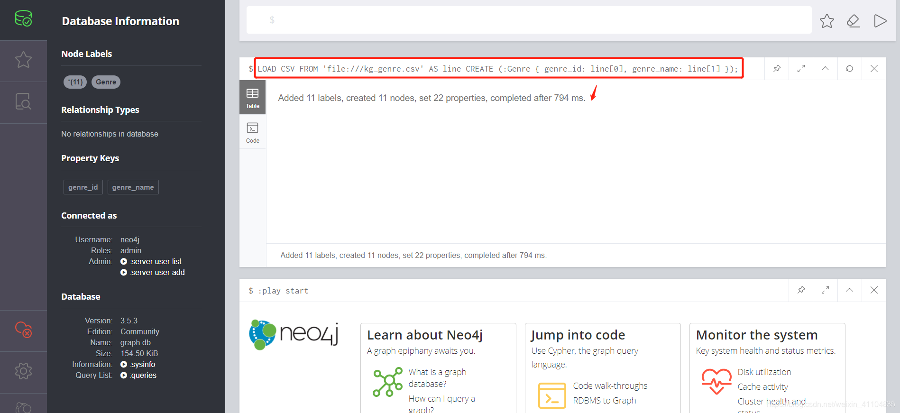Click the 'No relationships in database' text
The height and width of the screenshot is (413, 900).
tap(110, 134)
